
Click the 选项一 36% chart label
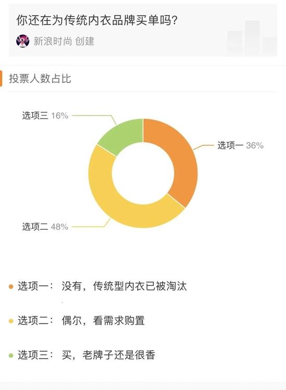coord(240,145)
